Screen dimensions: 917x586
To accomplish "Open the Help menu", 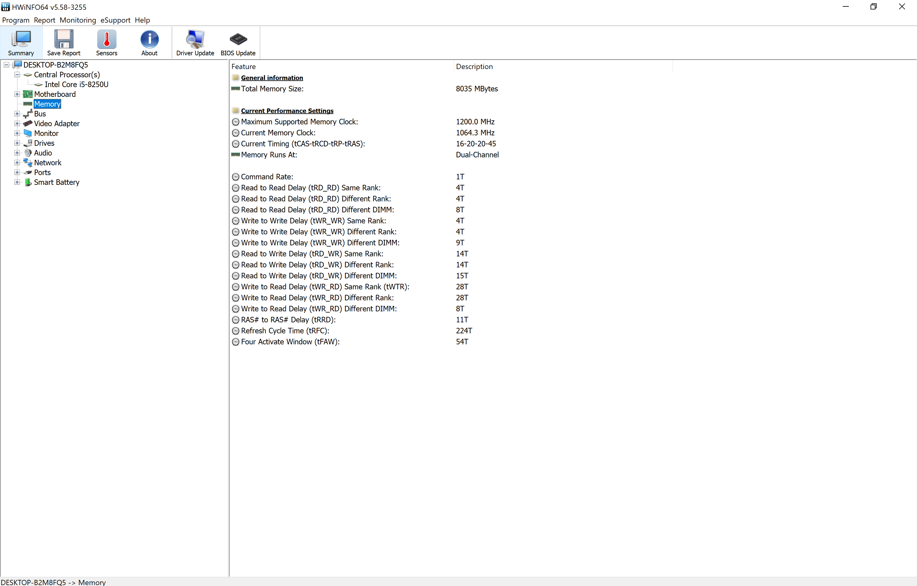I will click(x=142, y=20).
